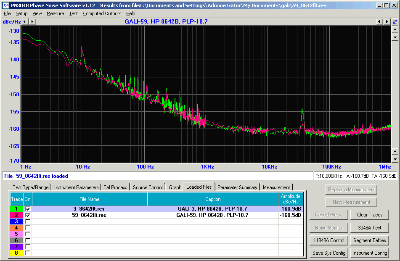400x261 pixels.
Task: Click the up arrow at the graph's lower right edge
Action: tap(395, 152)
